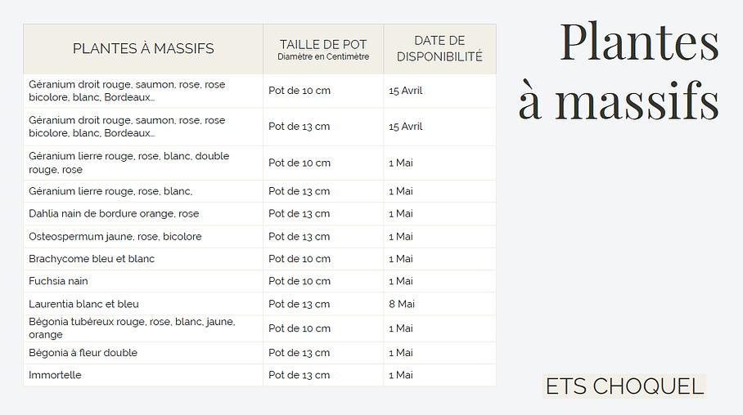Click the "Laurentia blanc et bleu" entry
The image size is (743, 415).
pyautogui.click(x=83, y=304)
